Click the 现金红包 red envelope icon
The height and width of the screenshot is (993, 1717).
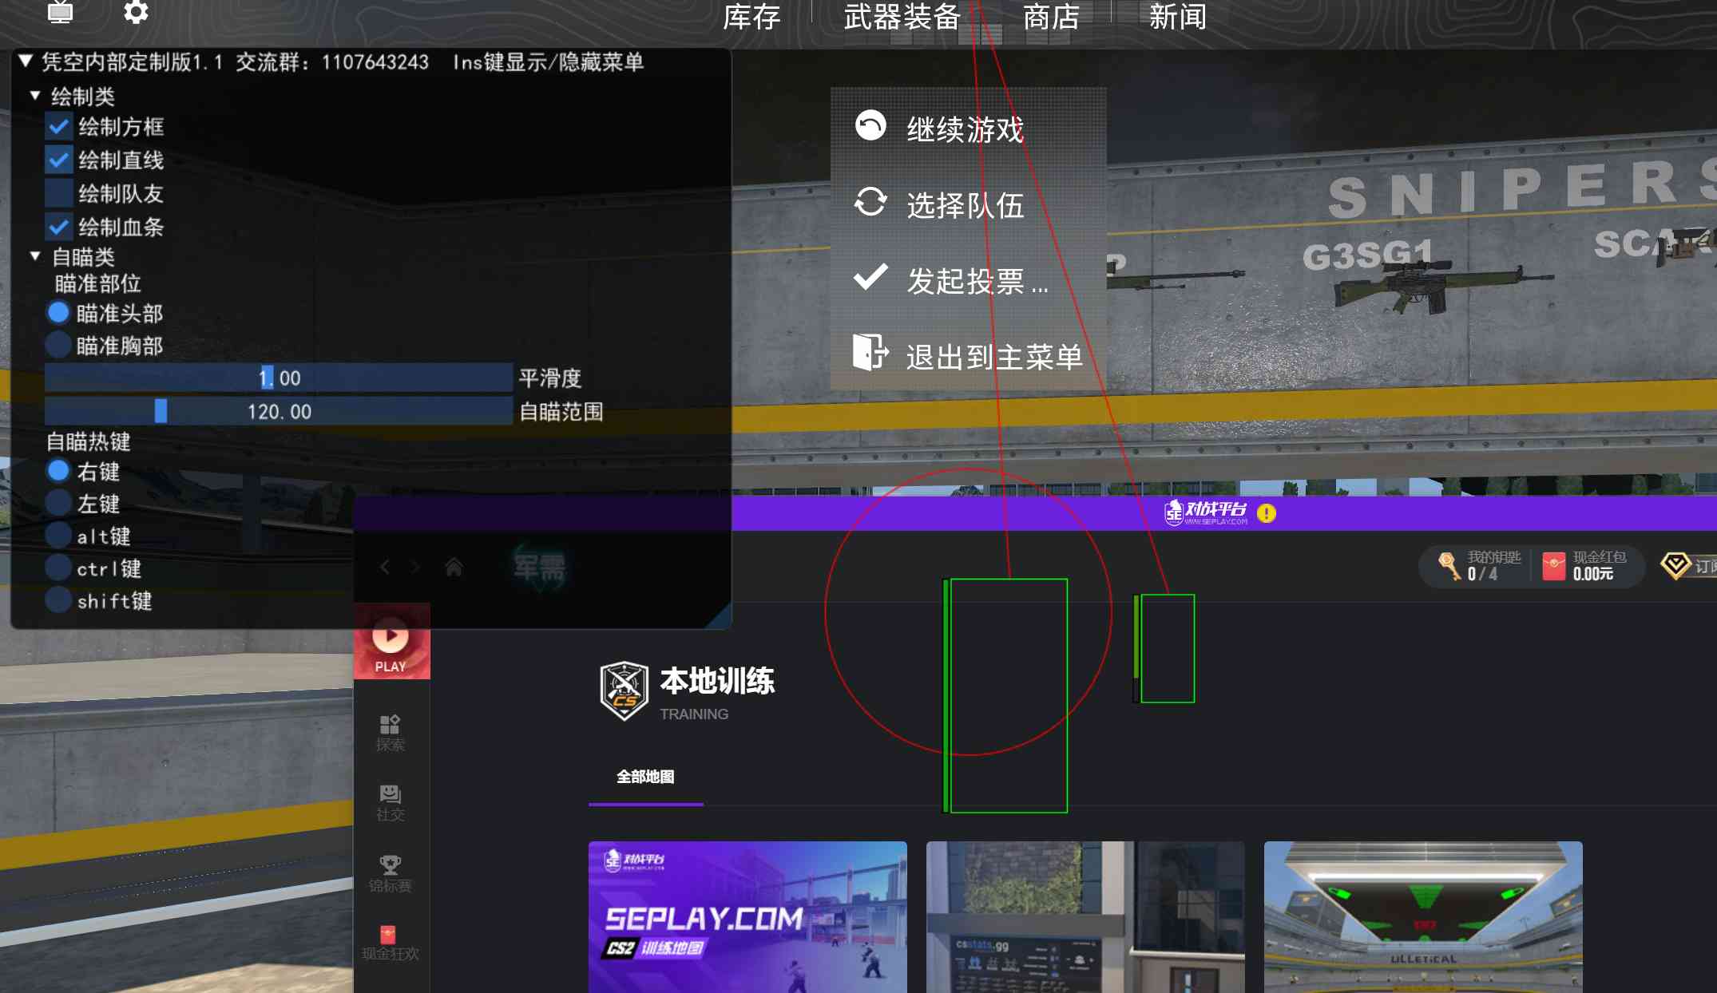click(x=1553, y=566)
